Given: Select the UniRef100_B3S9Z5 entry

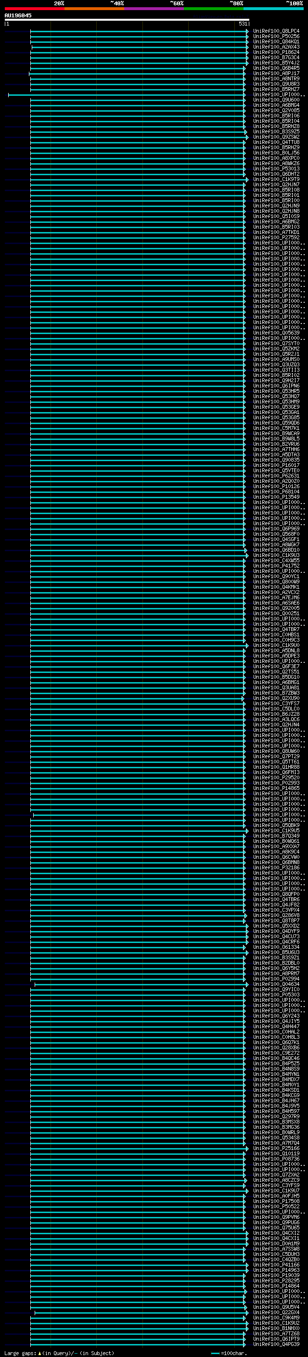Looking at the screenshot, I should tap(276, 132).
